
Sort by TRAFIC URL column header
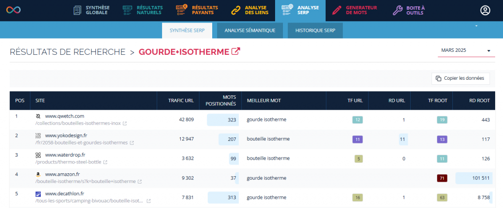[178, 101]
